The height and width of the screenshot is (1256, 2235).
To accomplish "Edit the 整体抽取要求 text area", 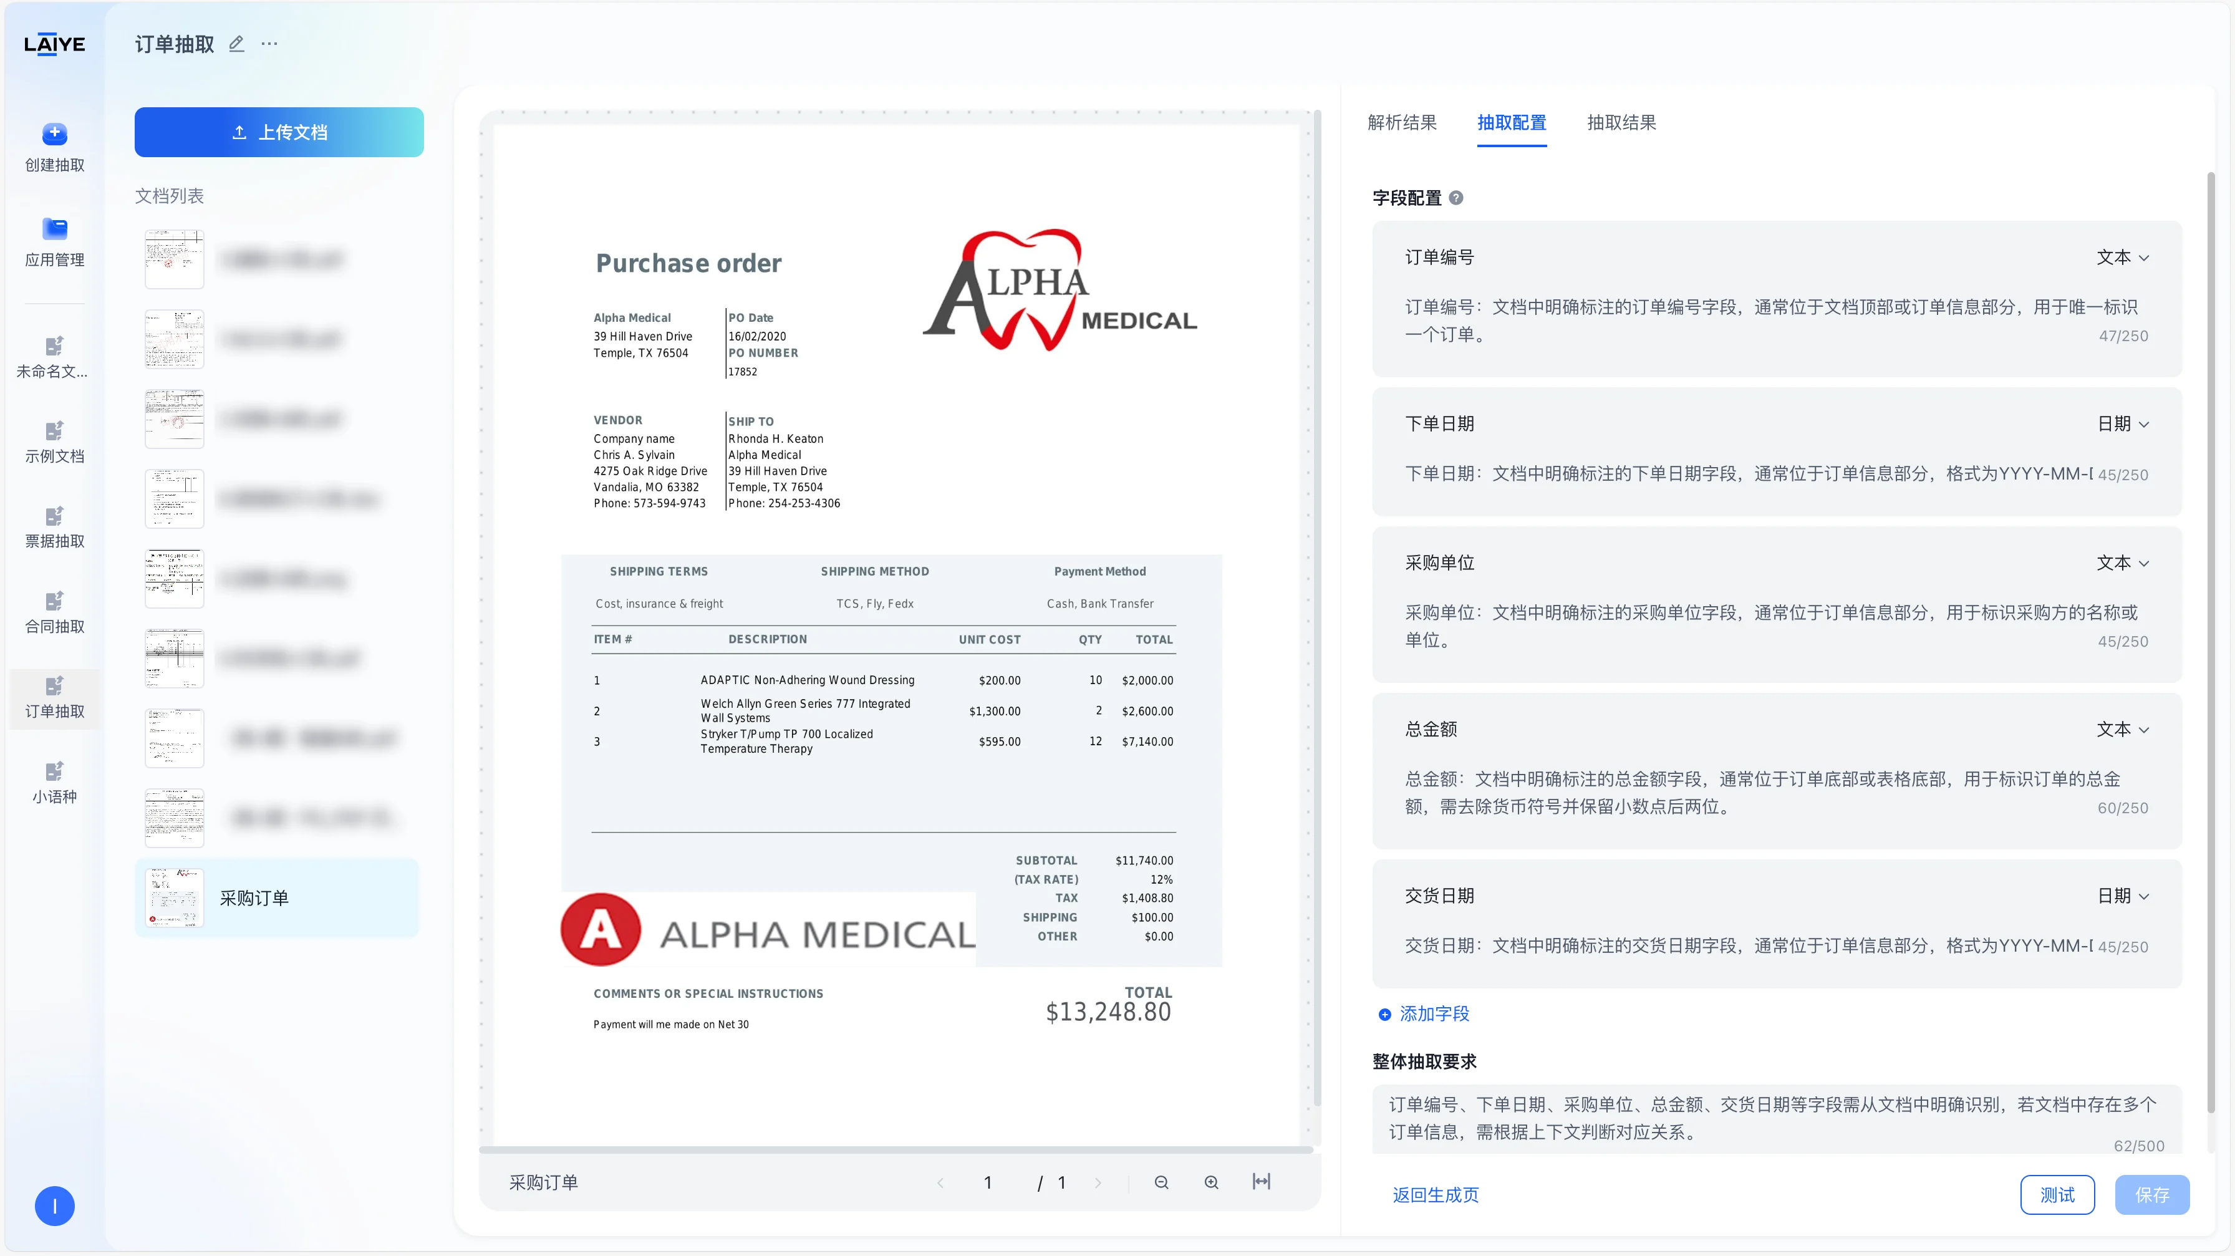I will click(1776, 1119).
